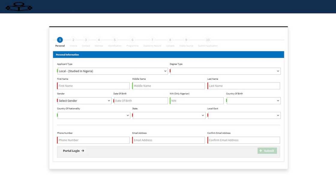Focus the Confirm Email Address field
The image size is (336, 189).
pyautogui.click(x=244, y=140)
